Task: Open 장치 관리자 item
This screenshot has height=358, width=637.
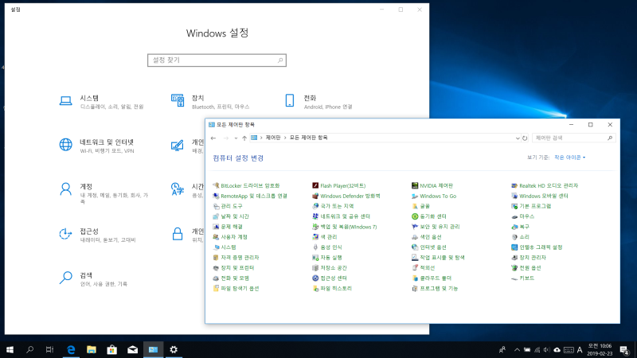Action: click(x=529, y=258)
